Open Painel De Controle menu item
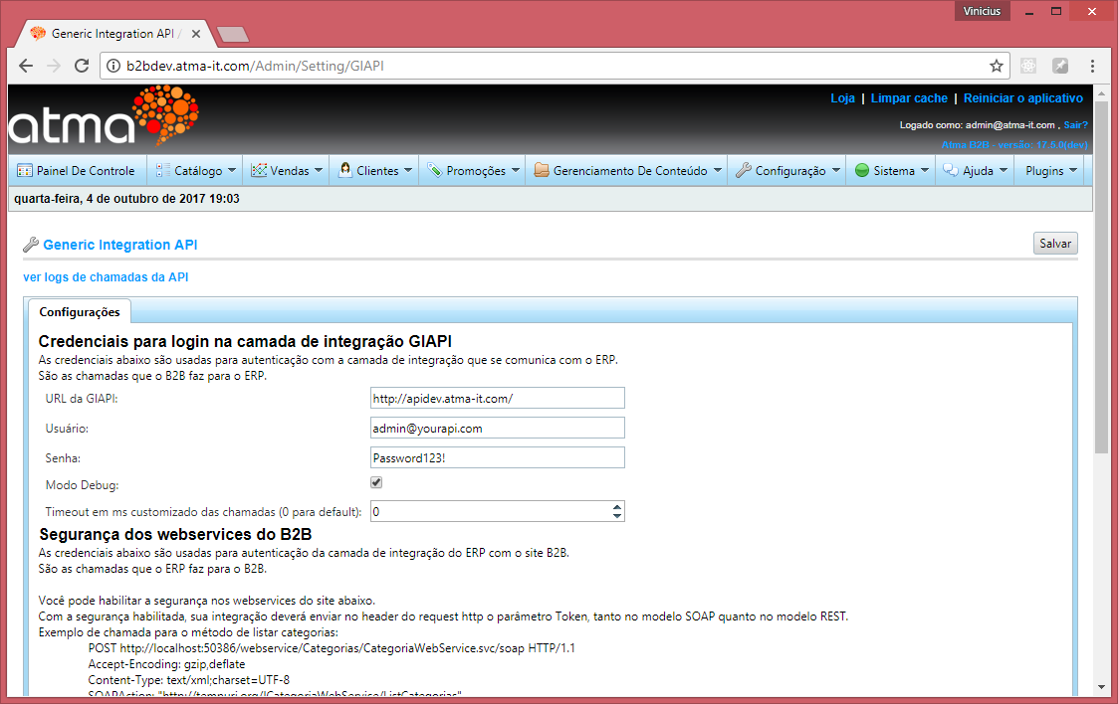Screen dimensions: 1118x704 [x=77, y=171]
